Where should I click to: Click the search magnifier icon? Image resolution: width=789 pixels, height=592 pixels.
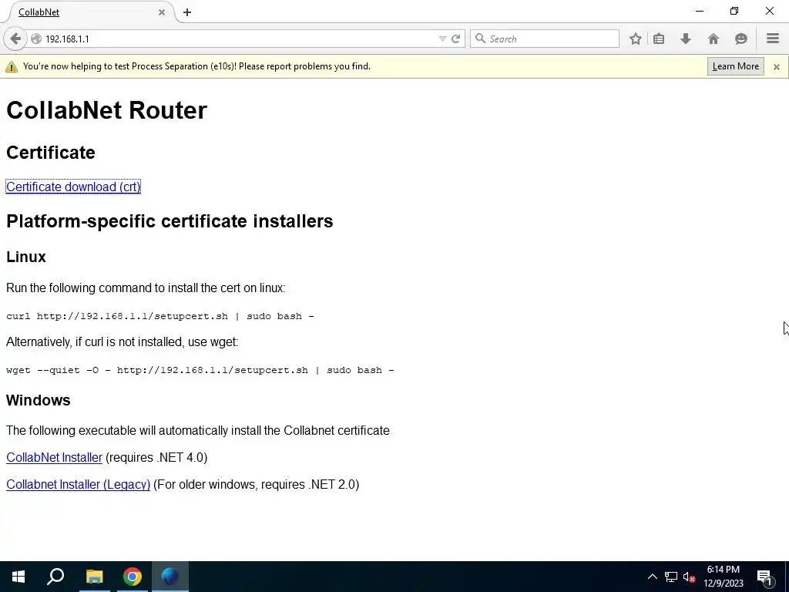pyautogui.click(x=481, y=39)
